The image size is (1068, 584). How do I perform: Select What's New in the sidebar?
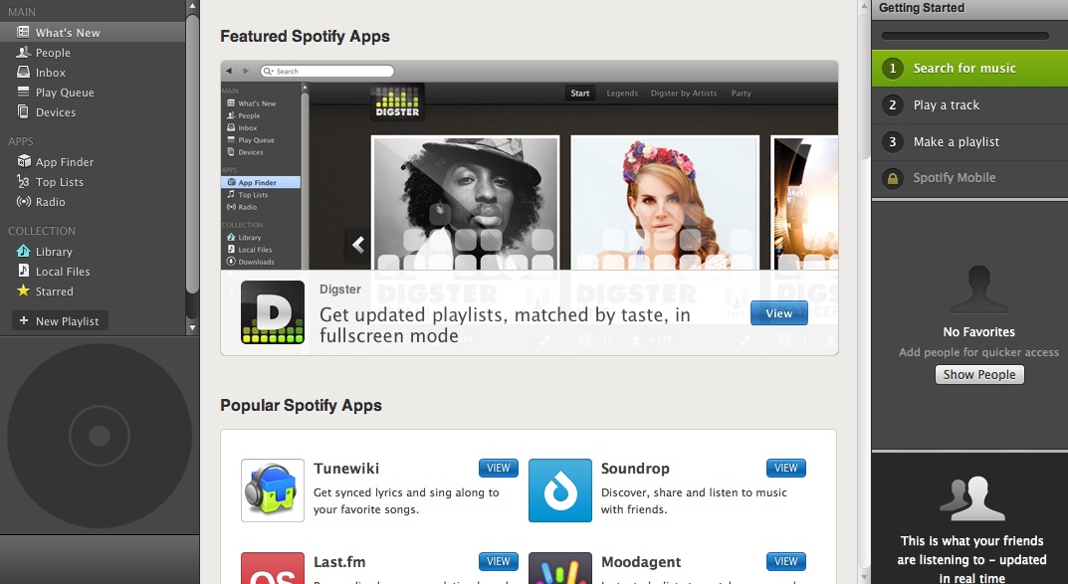coord(93,32)
